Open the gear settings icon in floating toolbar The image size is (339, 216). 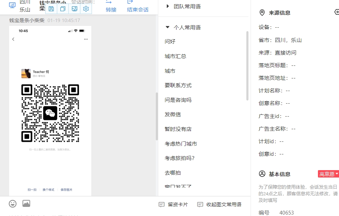(x=86, y=9)
